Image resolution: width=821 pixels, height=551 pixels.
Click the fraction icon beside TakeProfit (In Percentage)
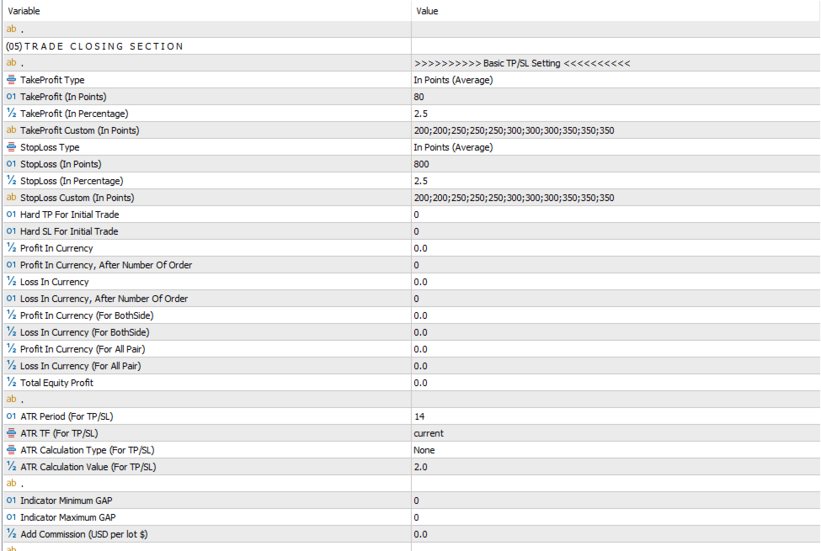pyautogui.click(x=11, y=114)
